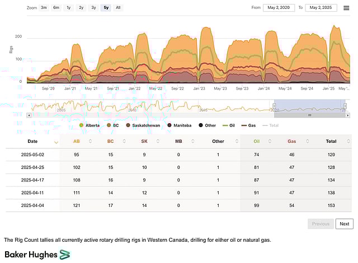Go to Next table page
This screenshot has width=358, height=263.
coord(344,224)
